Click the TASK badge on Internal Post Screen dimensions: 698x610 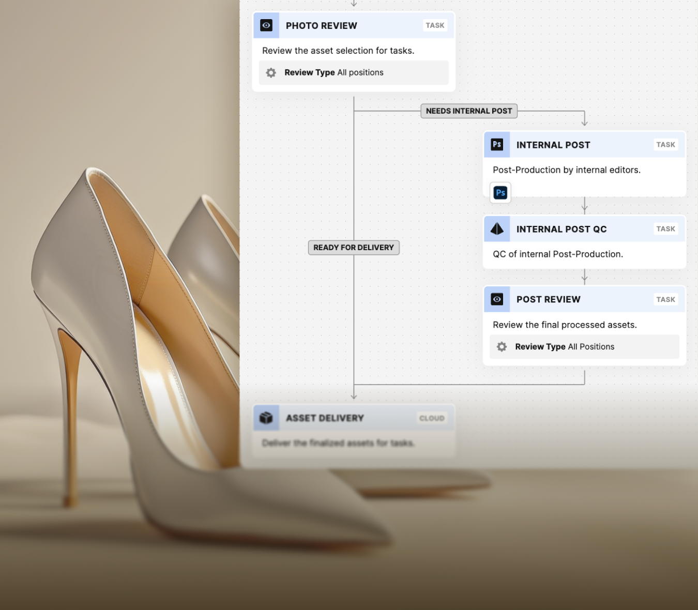pyautogui.click(x=665, y=145)
